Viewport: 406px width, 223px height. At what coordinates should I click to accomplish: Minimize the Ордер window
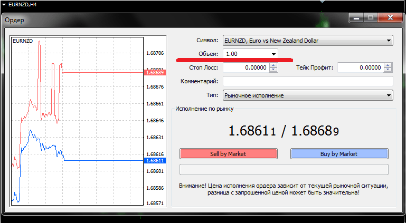point(355,18)
